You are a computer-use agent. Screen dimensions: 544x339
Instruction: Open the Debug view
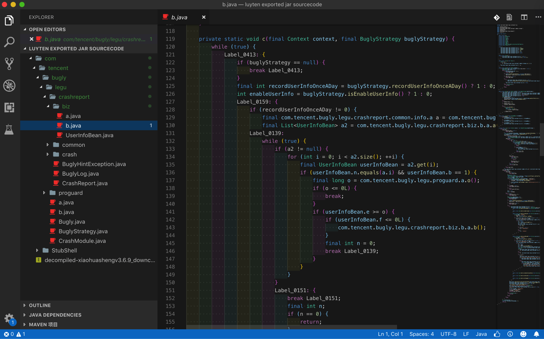9,86
